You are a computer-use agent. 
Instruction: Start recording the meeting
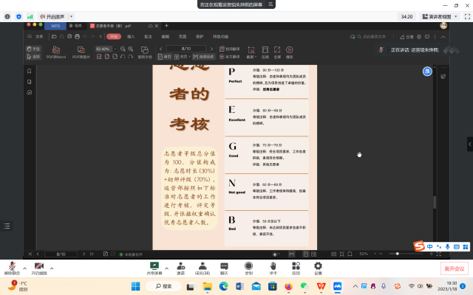pyautogui.click(x=248, y=267)
